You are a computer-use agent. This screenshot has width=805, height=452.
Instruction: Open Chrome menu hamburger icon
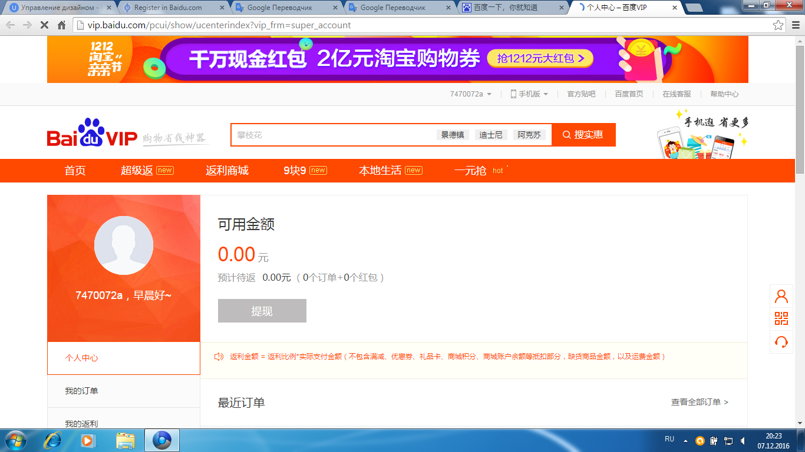click(794, 25)
